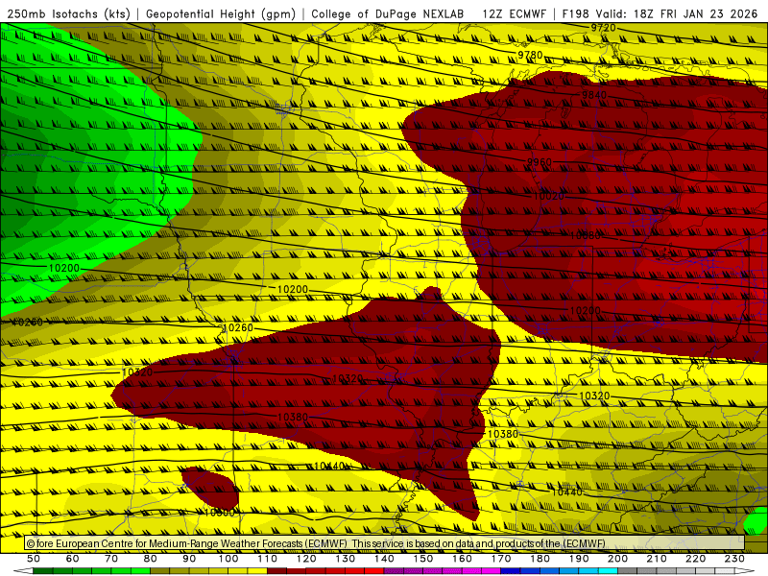Click the 190 value on the color scale
The image size is (768, 576).
[579, 559]
